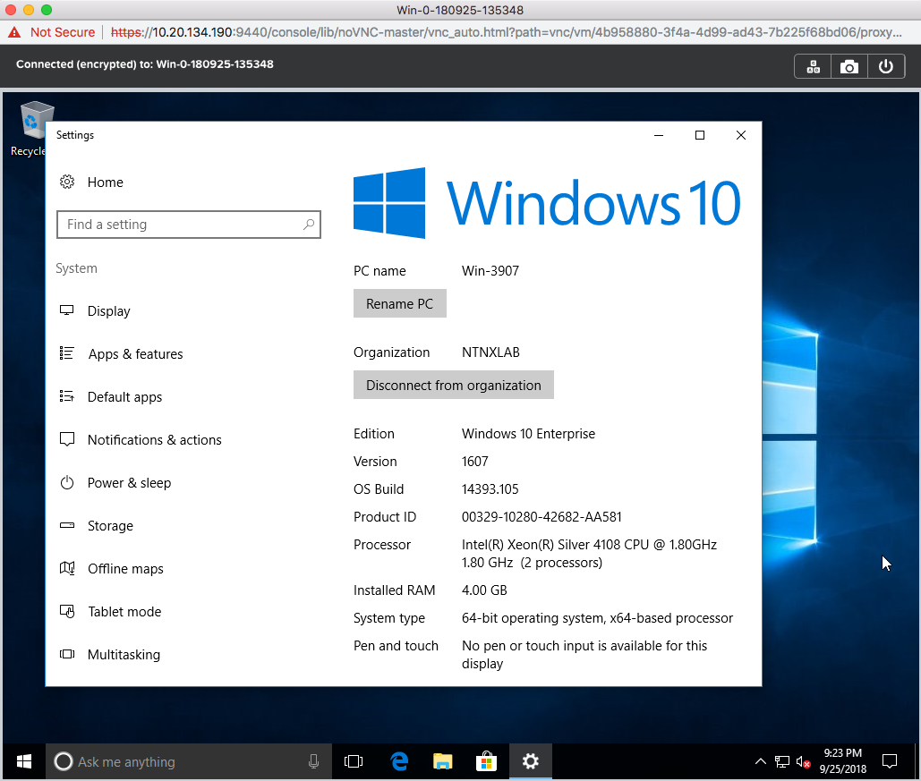Minimize the Settings window
Viewport: 921px width, 781px height.
click(x=659, y=135)
